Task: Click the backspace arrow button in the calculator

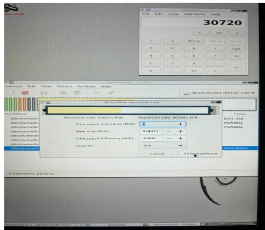Action: pyautogui.click(x=237, y=33)
